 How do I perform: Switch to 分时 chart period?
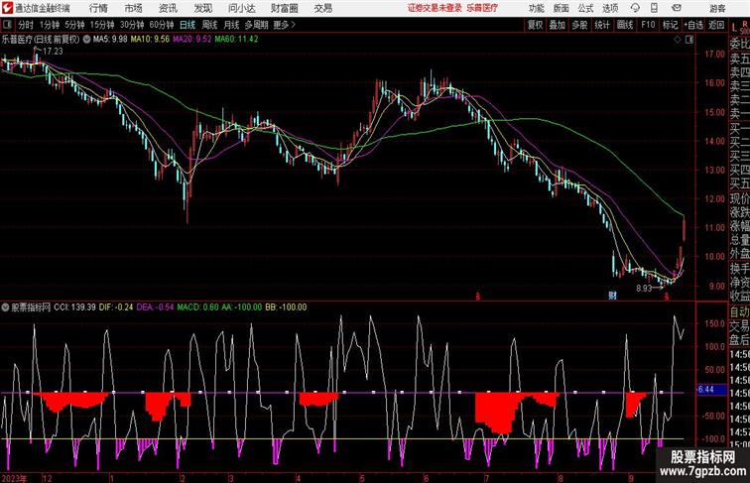(26, 25)
